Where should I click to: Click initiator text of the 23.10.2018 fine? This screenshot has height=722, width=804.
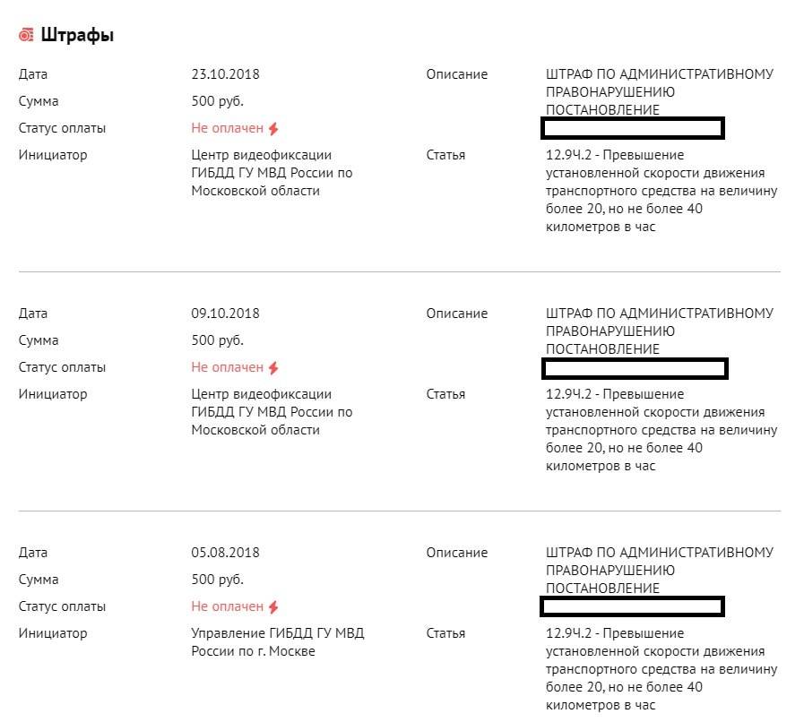pyautogui.click(x=272, y=173)
